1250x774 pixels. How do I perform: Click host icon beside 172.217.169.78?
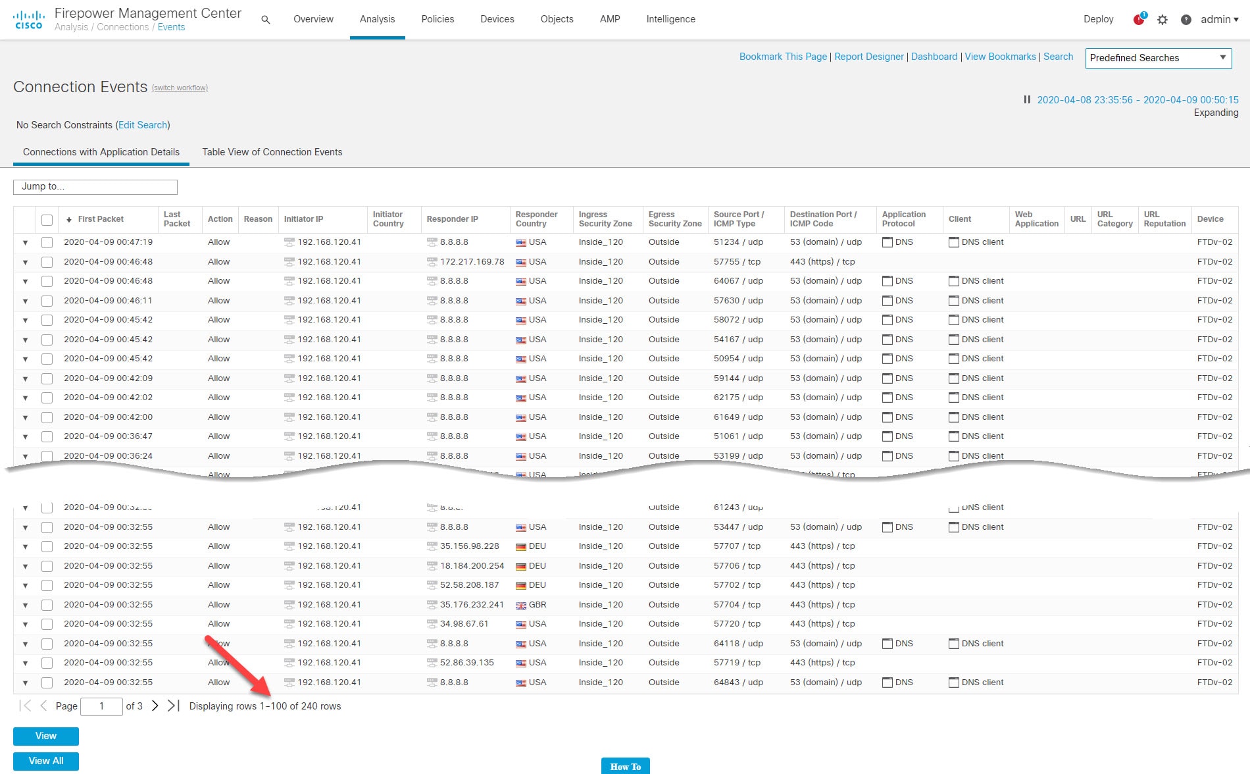pyautogui.click(x=432, y=262)
